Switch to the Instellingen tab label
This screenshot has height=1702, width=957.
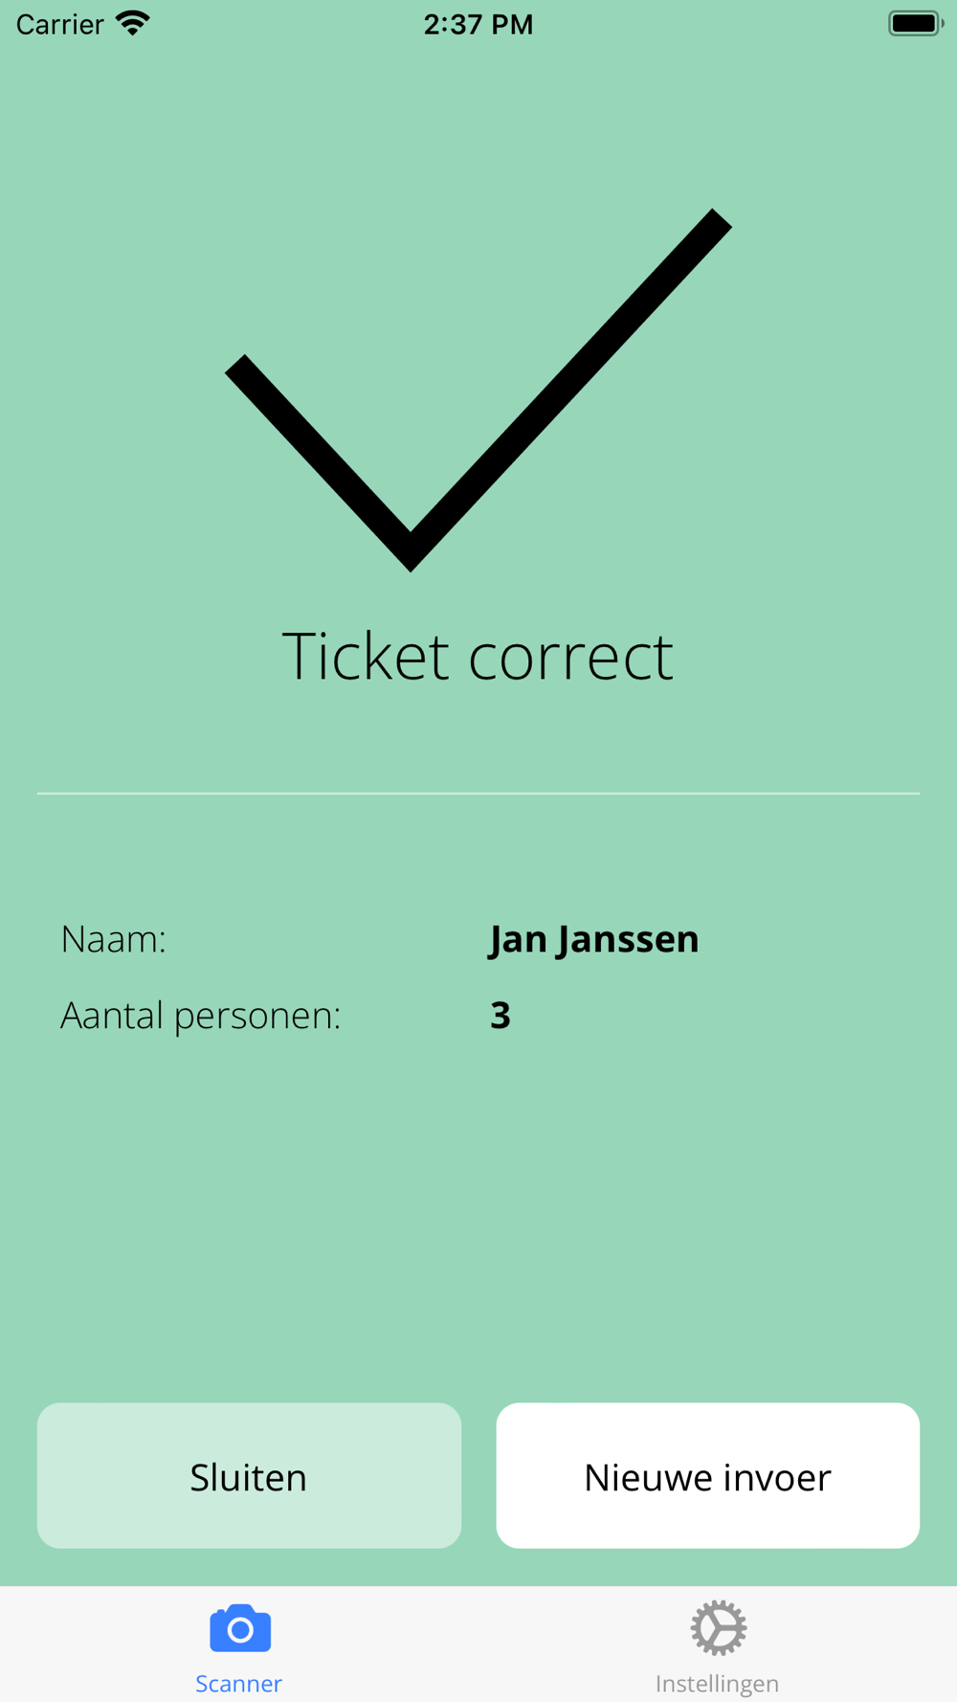pos(717,1683)
